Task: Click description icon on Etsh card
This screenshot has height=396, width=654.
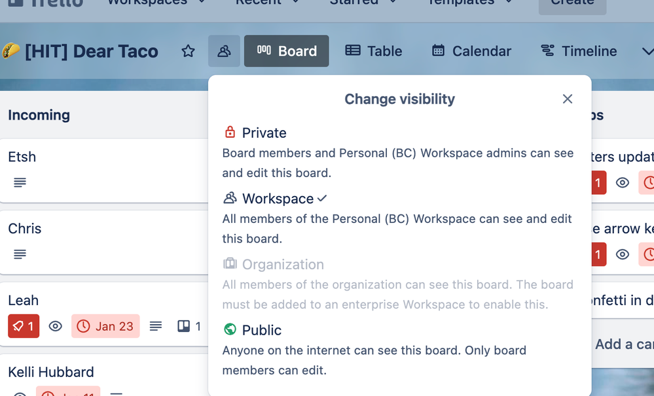Action: click(x=20, y=182)
